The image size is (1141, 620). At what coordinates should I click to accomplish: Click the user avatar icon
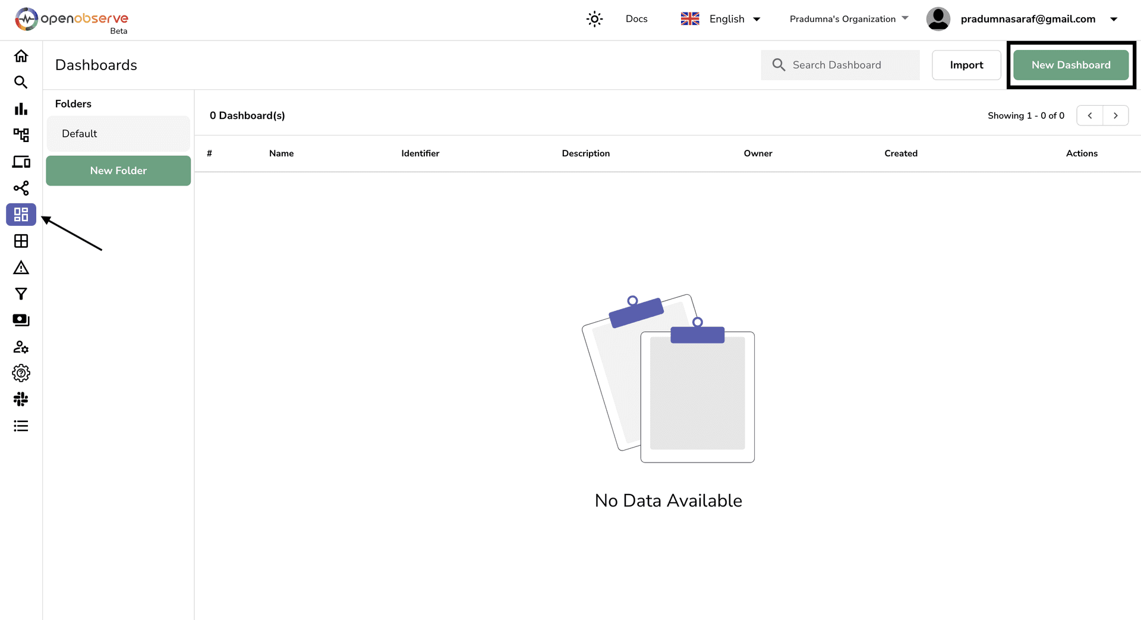tap(938, 19)
